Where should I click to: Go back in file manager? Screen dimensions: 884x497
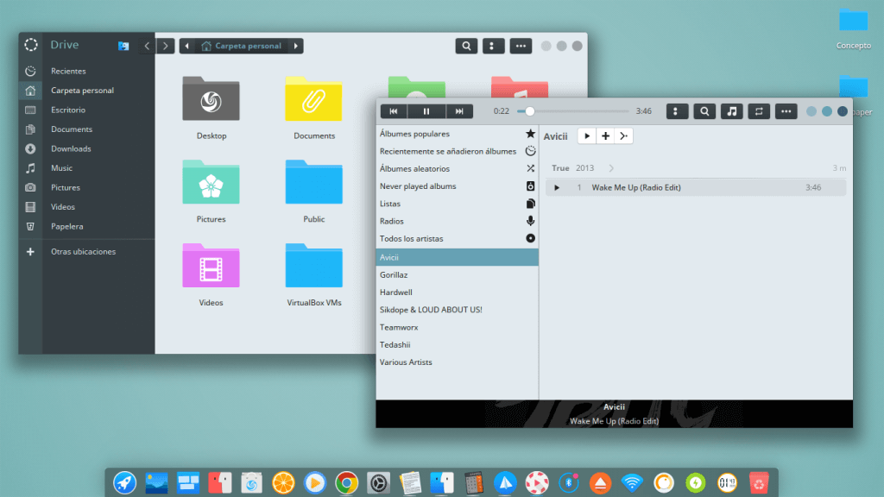[147, 47]
